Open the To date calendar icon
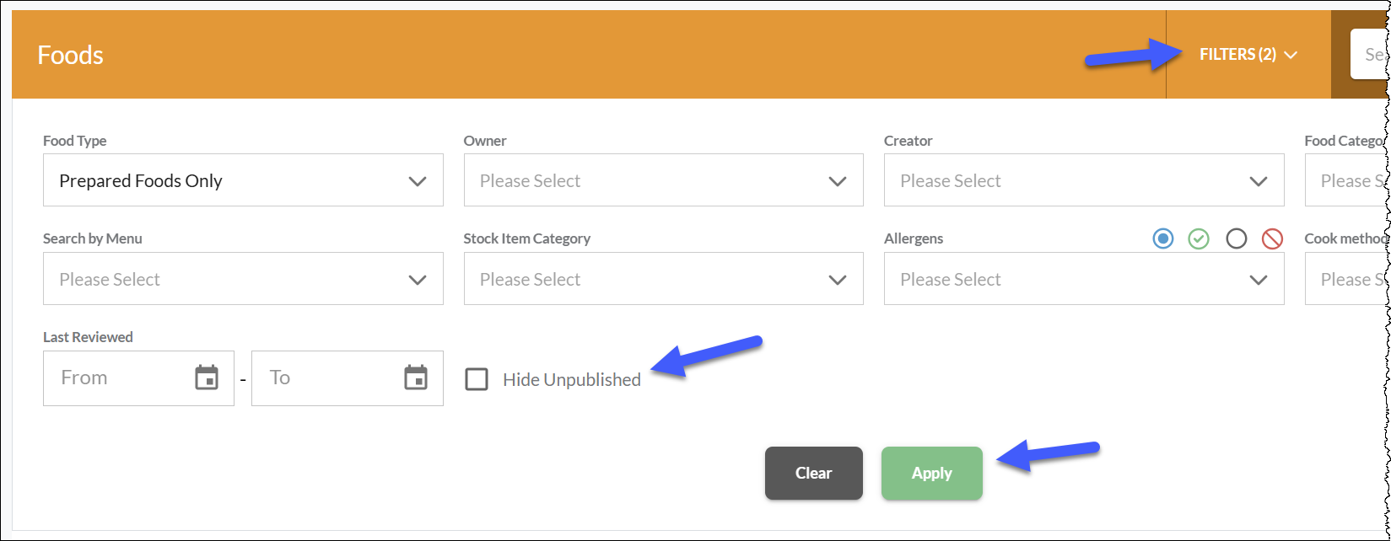Viewport: 1391px width, 541px height. 416,378
